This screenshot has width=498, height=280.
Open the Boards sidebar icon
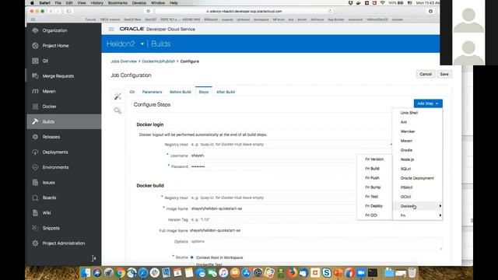pyautogui.click(x=35, y=198)
